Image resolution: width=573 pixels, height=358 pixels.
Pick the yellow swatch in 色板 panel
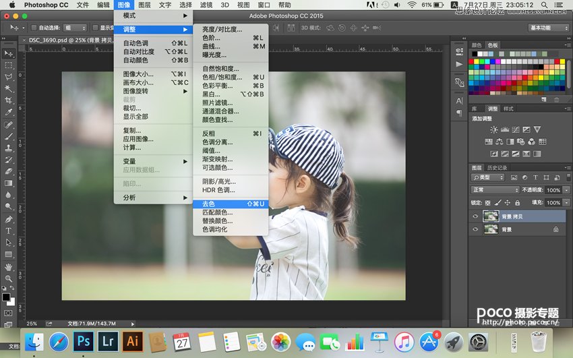(477, 62)
